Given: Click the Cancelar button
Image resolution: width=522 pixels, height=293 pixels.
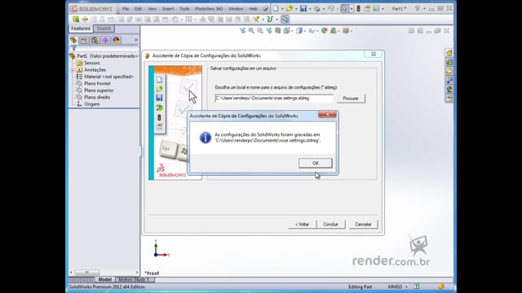Looking at the screenshot, I should tap(363, 225).
